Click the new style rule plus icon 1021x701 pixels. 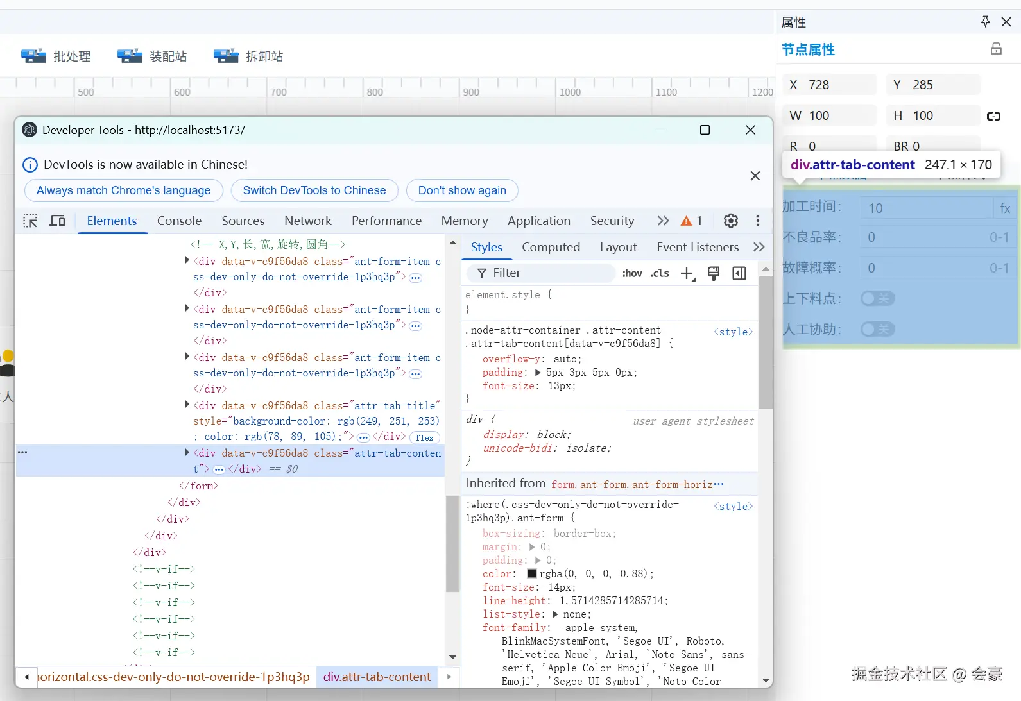pos(687,274)
